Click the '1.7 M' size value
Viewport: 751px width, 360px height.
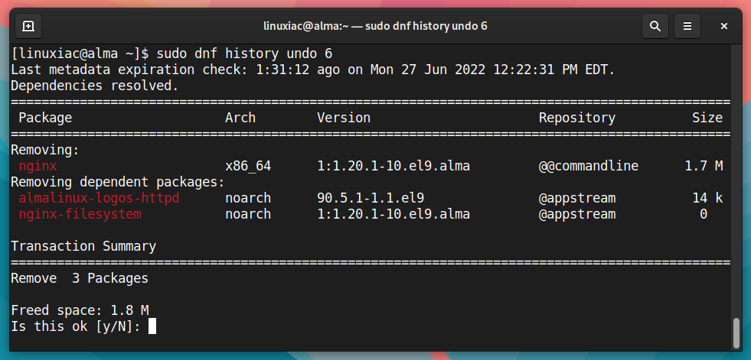tap(704, 166)
